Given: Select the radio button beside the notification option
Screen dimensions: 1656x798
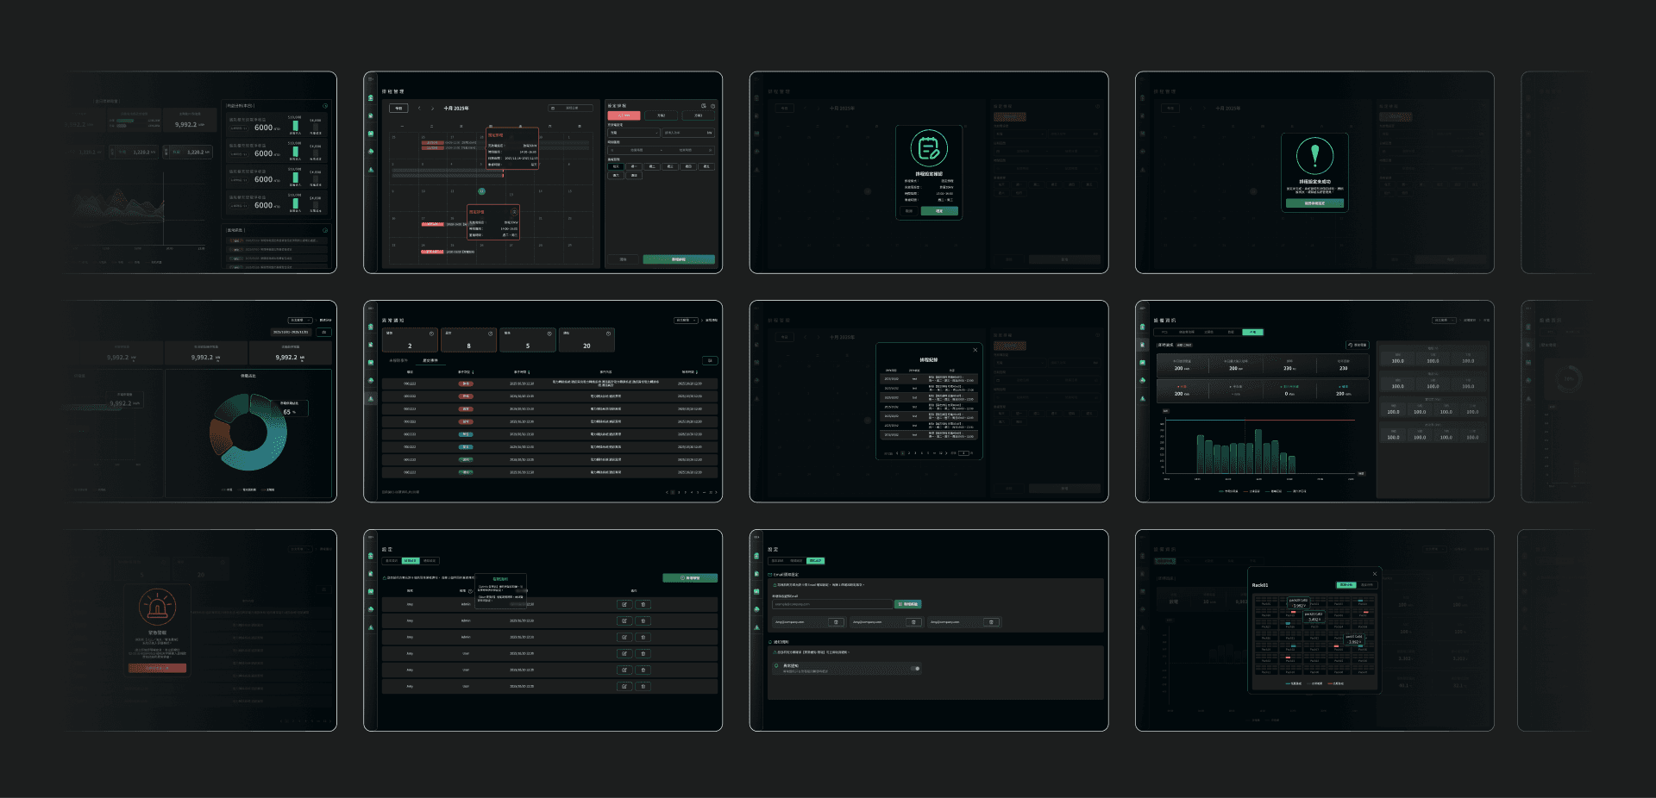Looking at the screenshot, I should pyautogui.click(x=775, y=665).
